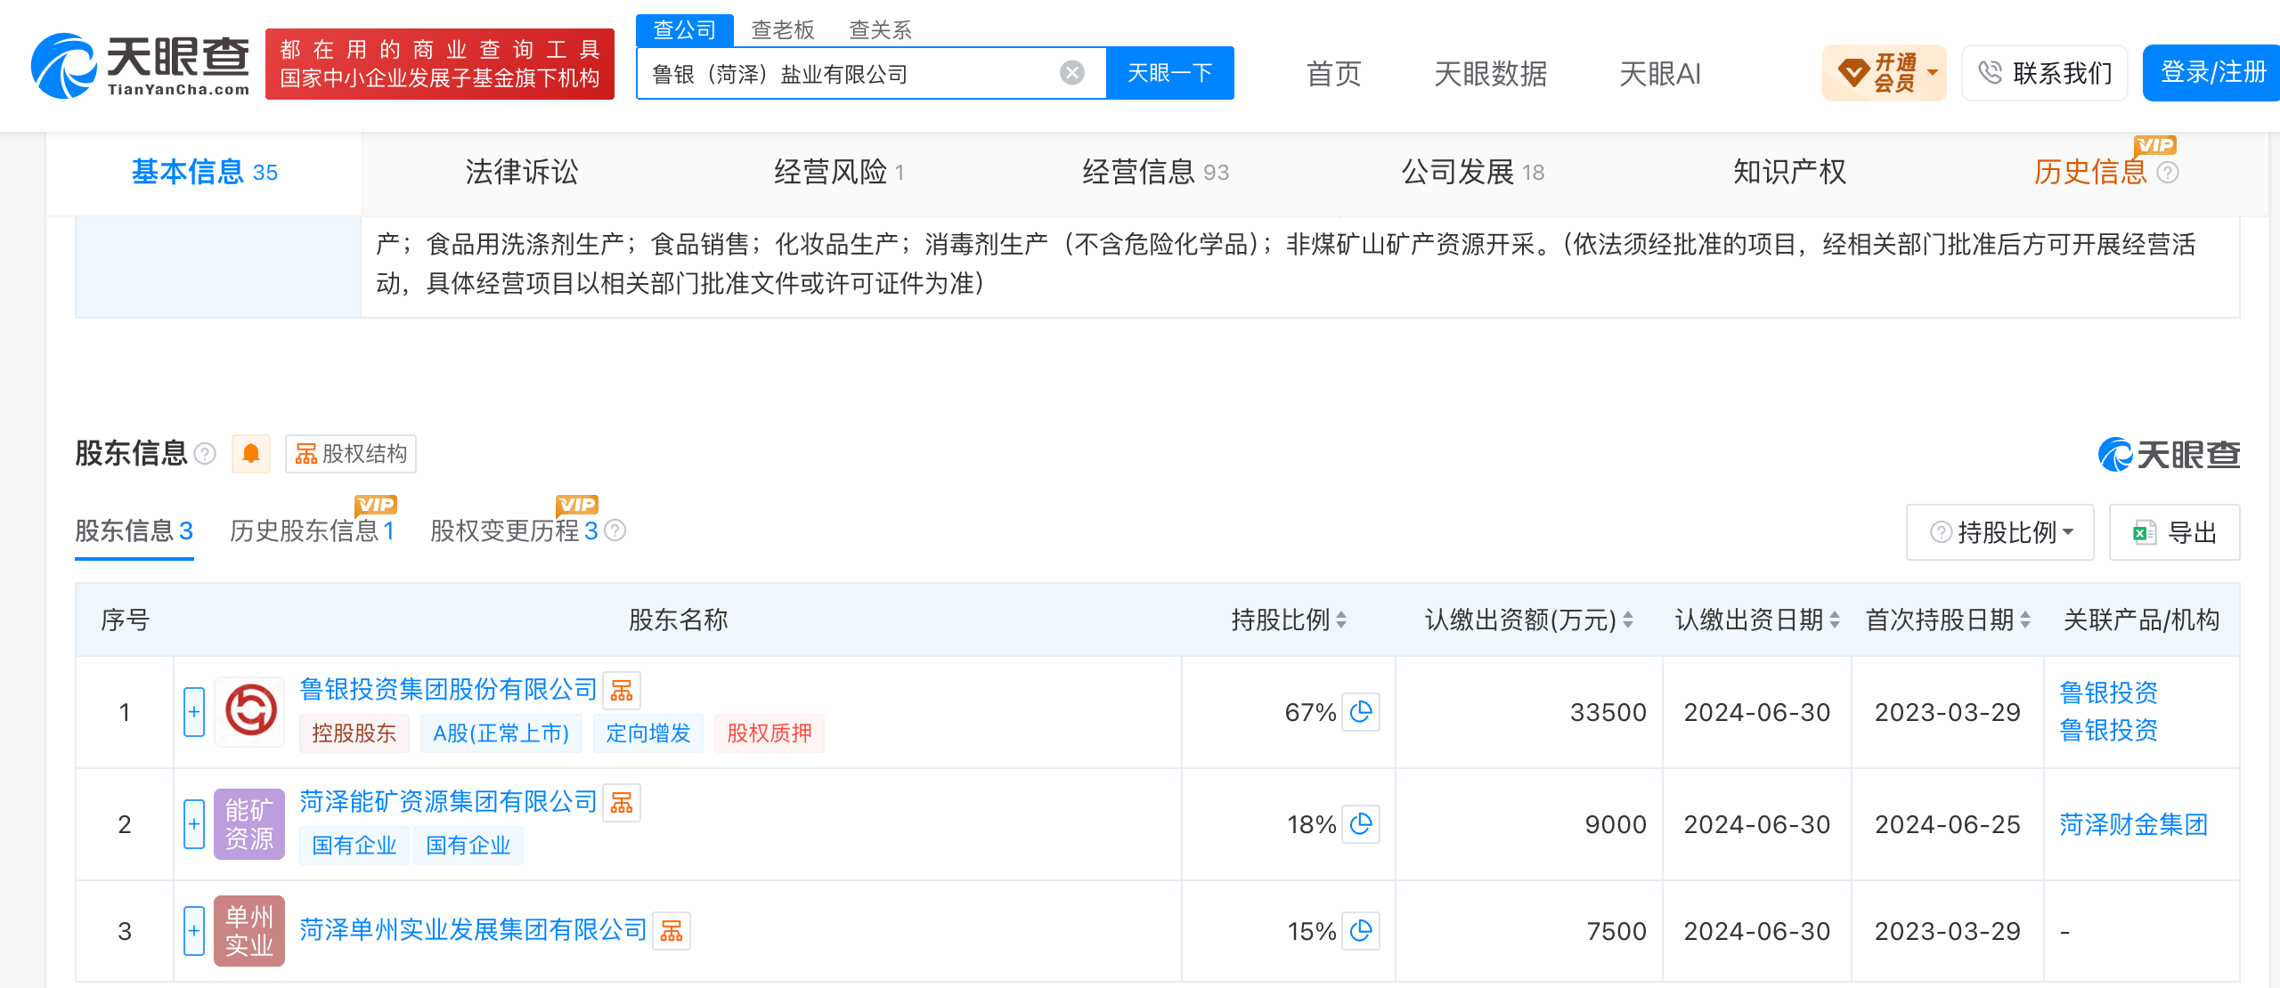Open the first 鲁银投资 related product link
The width and height of the screenshot is (2280, 988).
2109,692
